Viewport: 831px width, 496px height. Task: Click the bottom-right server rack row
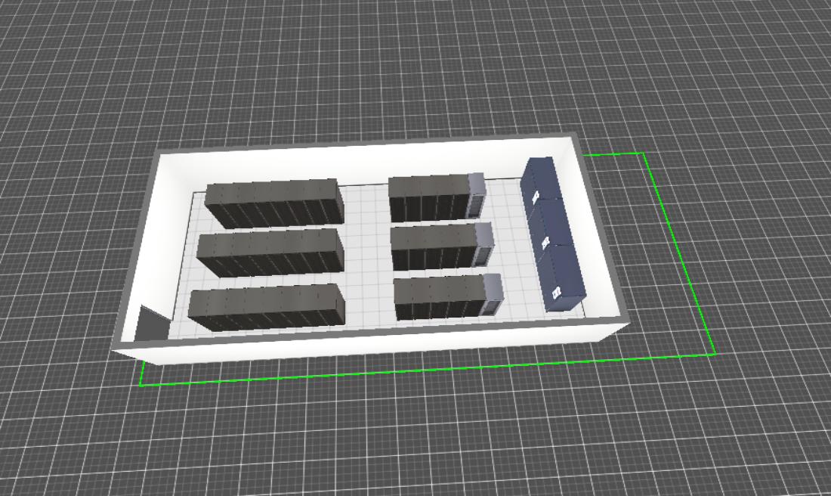pos(439,297)
